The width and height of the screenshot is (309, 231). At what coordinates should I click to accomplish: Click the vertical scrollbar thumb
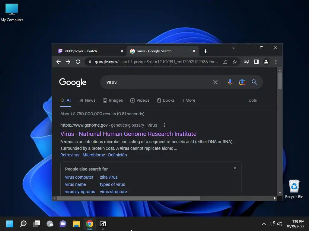tap(280, 81)
